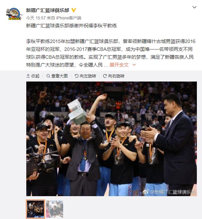202x219 pixels.
Task: Open the Xinjiang Guanghui club avatar logo
Action: tap(14, 14)
